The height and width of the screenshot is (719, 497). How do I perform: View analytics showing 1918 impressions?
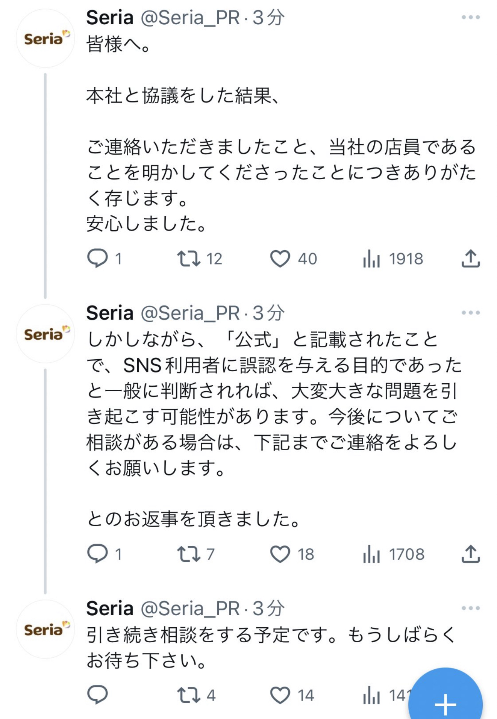[372, 258]
